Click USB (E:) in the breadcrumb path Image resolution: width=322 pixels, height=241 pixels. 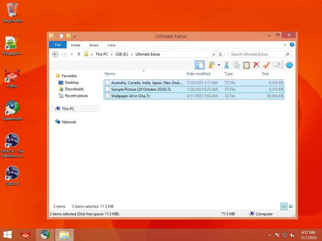(x=122, y=54)
